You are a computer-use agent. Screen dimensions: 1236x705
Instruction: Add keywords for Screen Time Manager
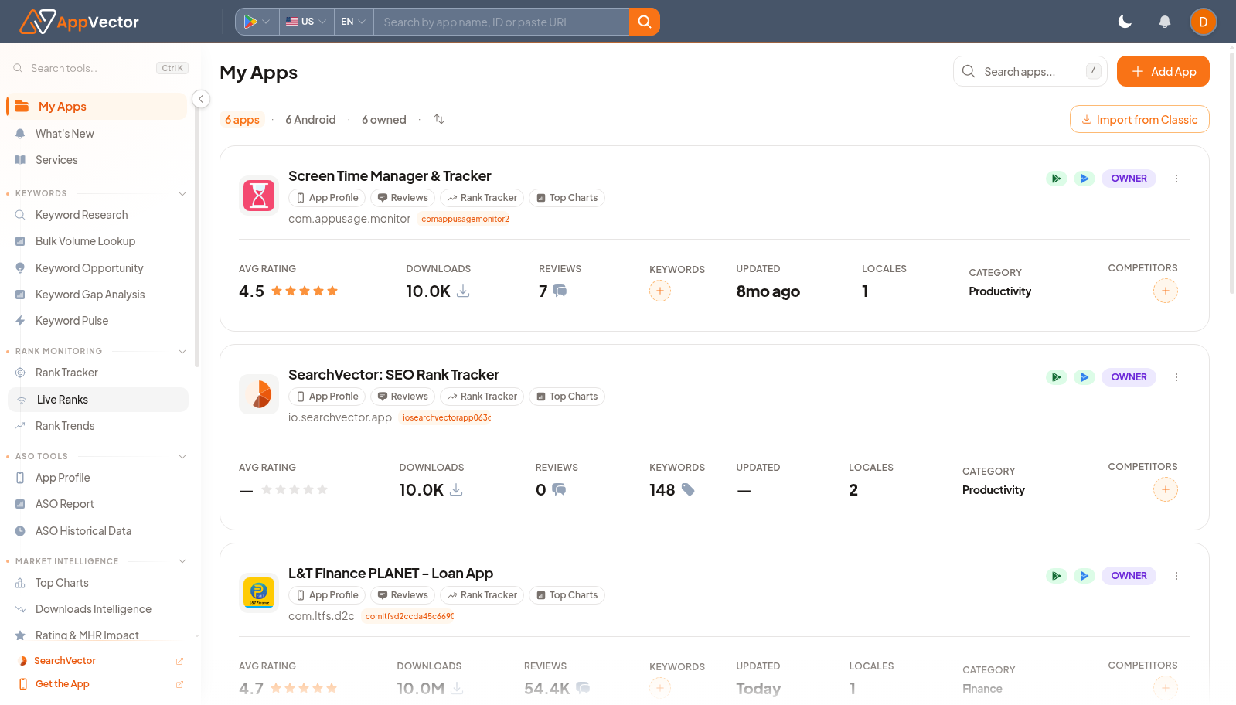point(660,291)
